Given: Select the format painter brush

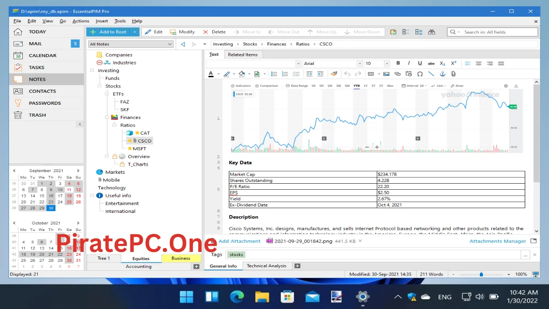Looking at the screenshot, I should coord(334,74).
